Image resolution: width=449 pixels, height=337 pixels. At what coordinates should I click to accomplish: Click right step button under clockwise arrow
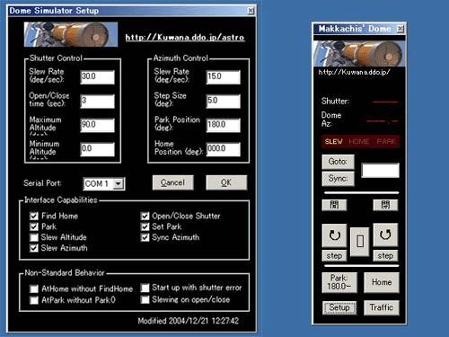[385, 256]
